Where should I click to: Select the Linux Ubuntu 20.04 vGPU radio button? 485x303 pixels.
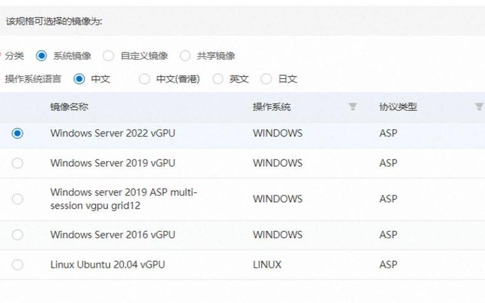click(18, 265)
